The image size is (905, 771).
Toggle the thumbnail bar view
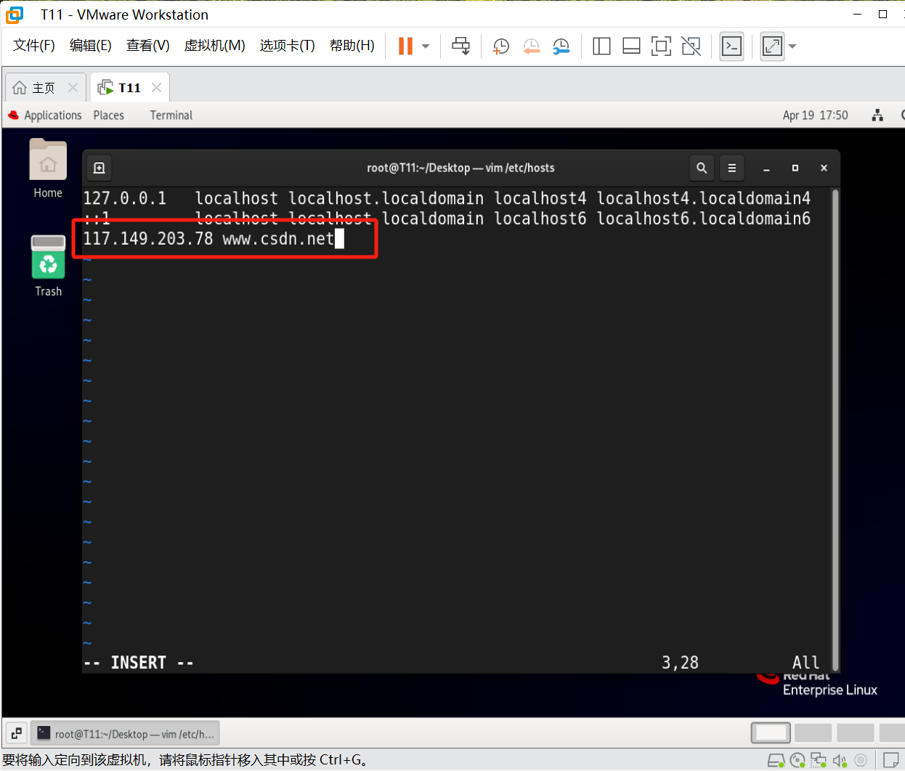click(631, 46)
